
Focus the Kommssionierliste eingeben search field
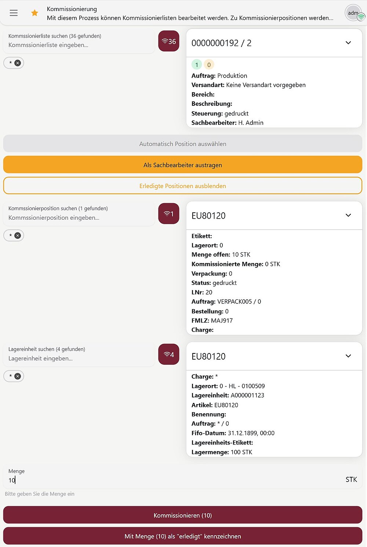(x=79, y=45)
